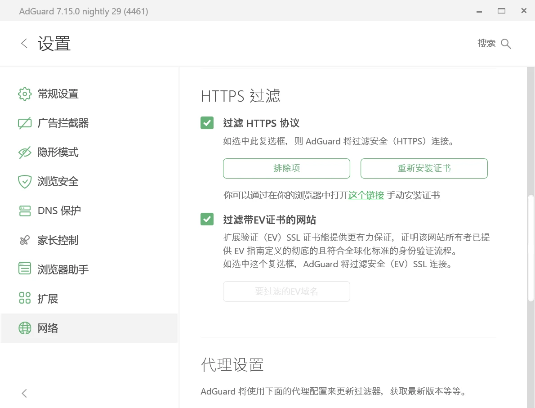Click the 设置 page title
This screenshot has width=535, height=408.
54,44
